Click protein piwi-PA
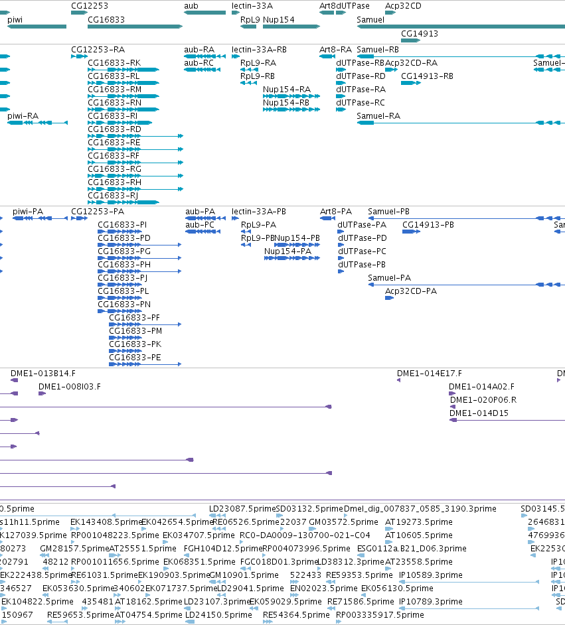The width and height of the screenshot is (565, 625). coord(27,211)
